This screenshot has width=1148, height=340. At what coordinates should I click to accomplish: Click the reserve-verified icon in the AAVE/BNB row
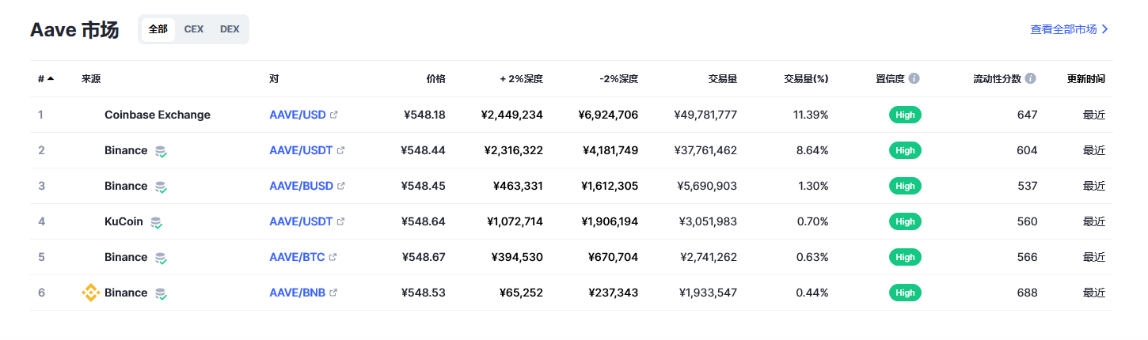click(161, 293)
